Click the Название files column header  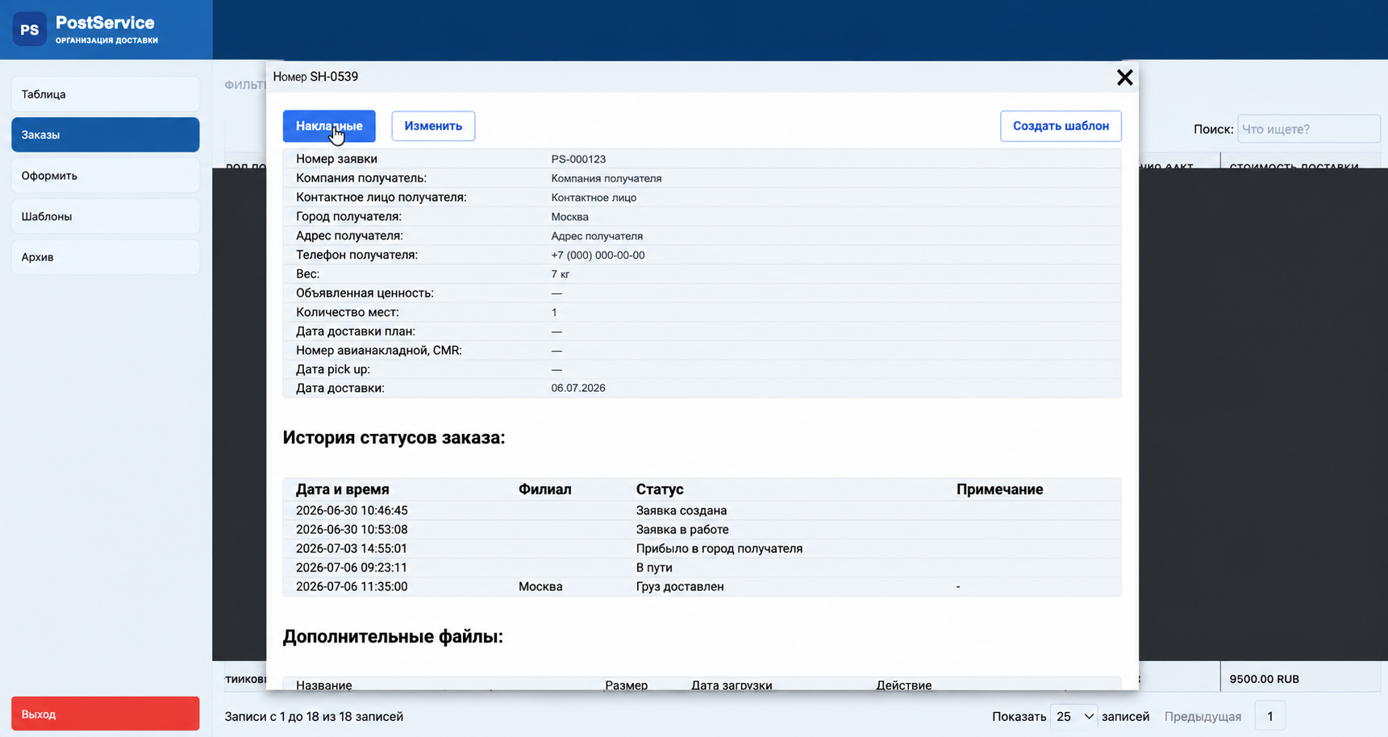tap(323, 685)
